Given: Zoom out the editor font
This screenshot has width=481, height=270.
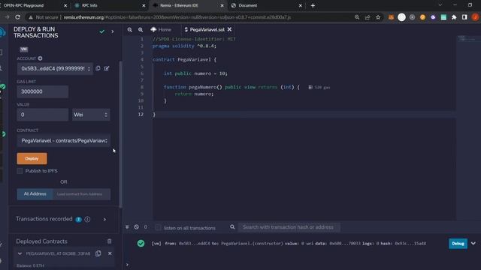Looking at the screenshot, I should (x=130, y=30).
